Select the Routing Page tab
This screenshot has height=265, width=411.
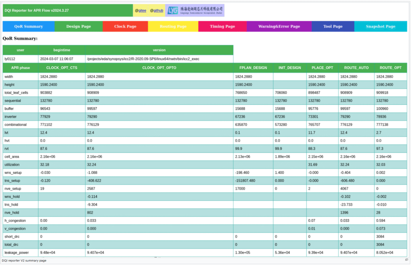pos(173,26)
